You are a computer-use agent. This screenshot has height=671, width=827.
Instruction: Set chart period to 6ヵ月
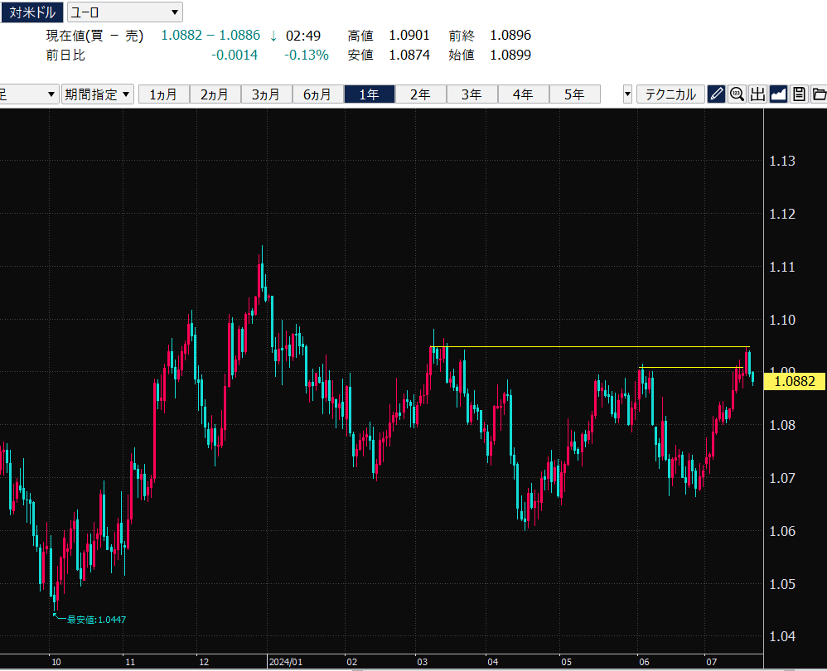[318, 94]
